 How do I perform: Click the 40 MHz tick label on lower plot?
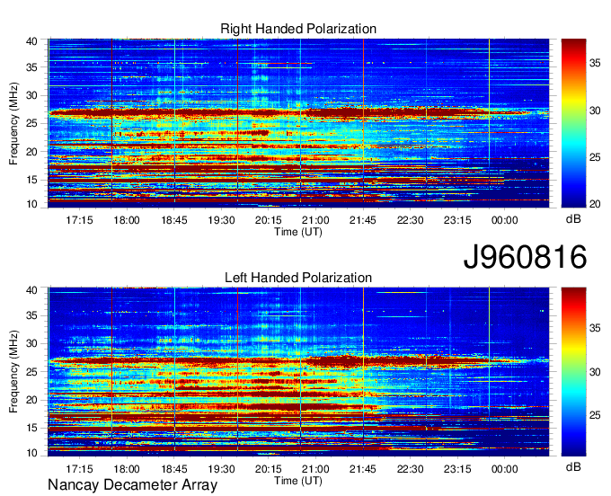coord(31,290)
